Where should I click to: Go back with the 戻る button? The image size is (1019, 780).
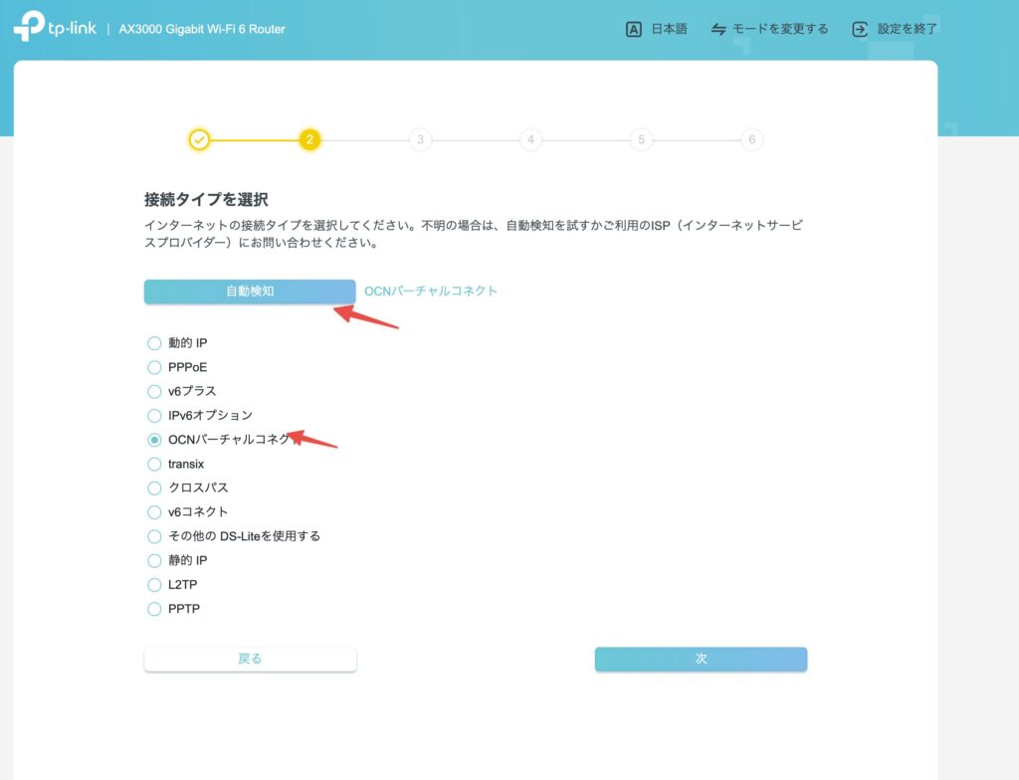pos(250,659)
